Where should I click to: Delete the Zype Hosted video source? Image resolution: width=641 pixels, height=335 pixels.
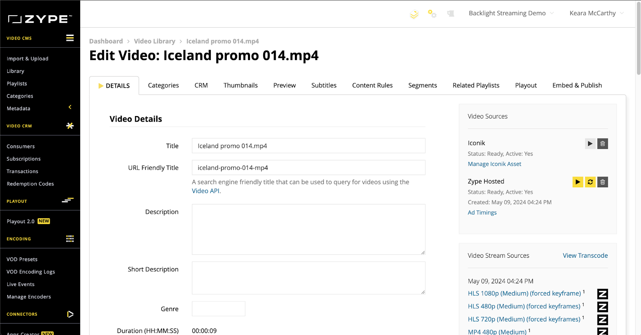[603, 182]
